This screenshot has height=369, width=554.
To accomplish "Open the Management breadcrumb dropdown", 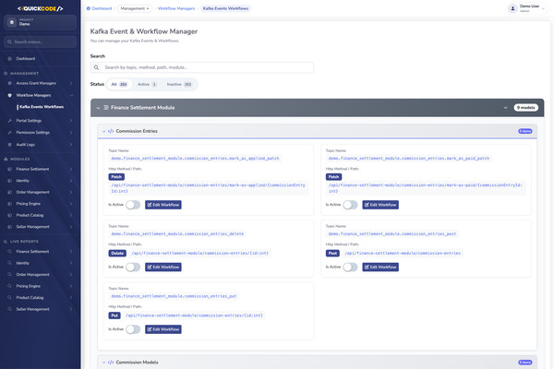I will point(135,8).
